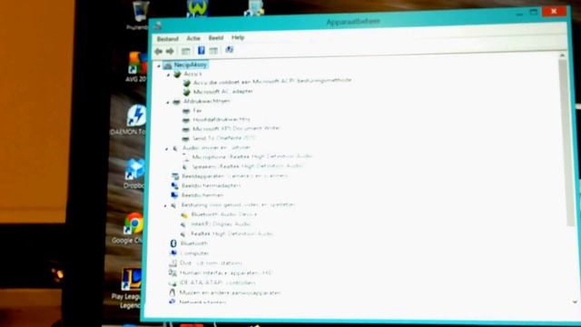Go back using the toolbar Back arrow
The width and height of the screenshot is (581, 327).
159,52
